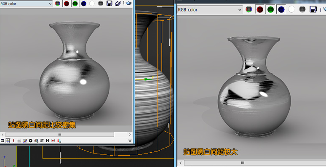
Task: Click the red-cyan stereo icon
Action: [59, 140]
